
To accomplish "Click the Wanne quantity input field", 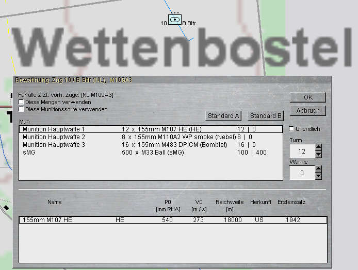I will [302, 173].
